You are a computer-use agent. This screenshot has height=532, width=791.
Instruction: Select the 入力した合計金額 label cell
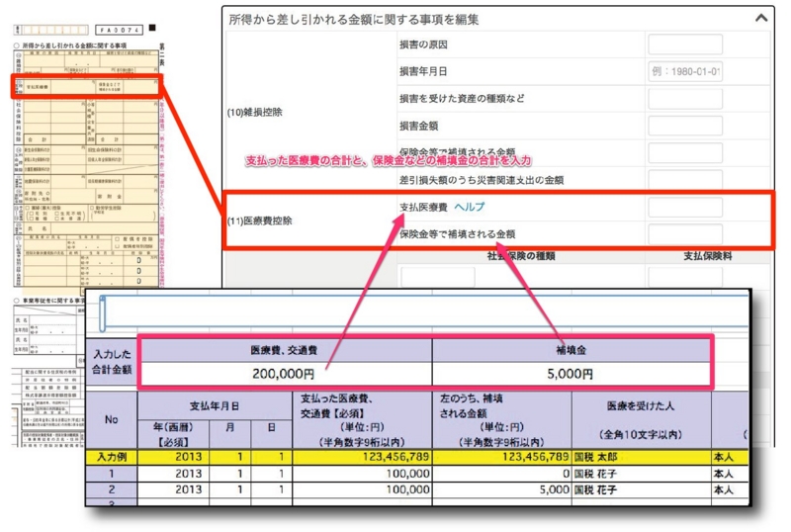click(x=112, y=362)
